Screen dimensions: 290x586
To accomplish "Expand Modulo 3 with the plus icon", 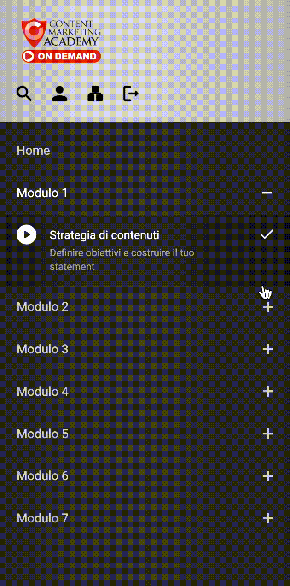I will [267, 349].
